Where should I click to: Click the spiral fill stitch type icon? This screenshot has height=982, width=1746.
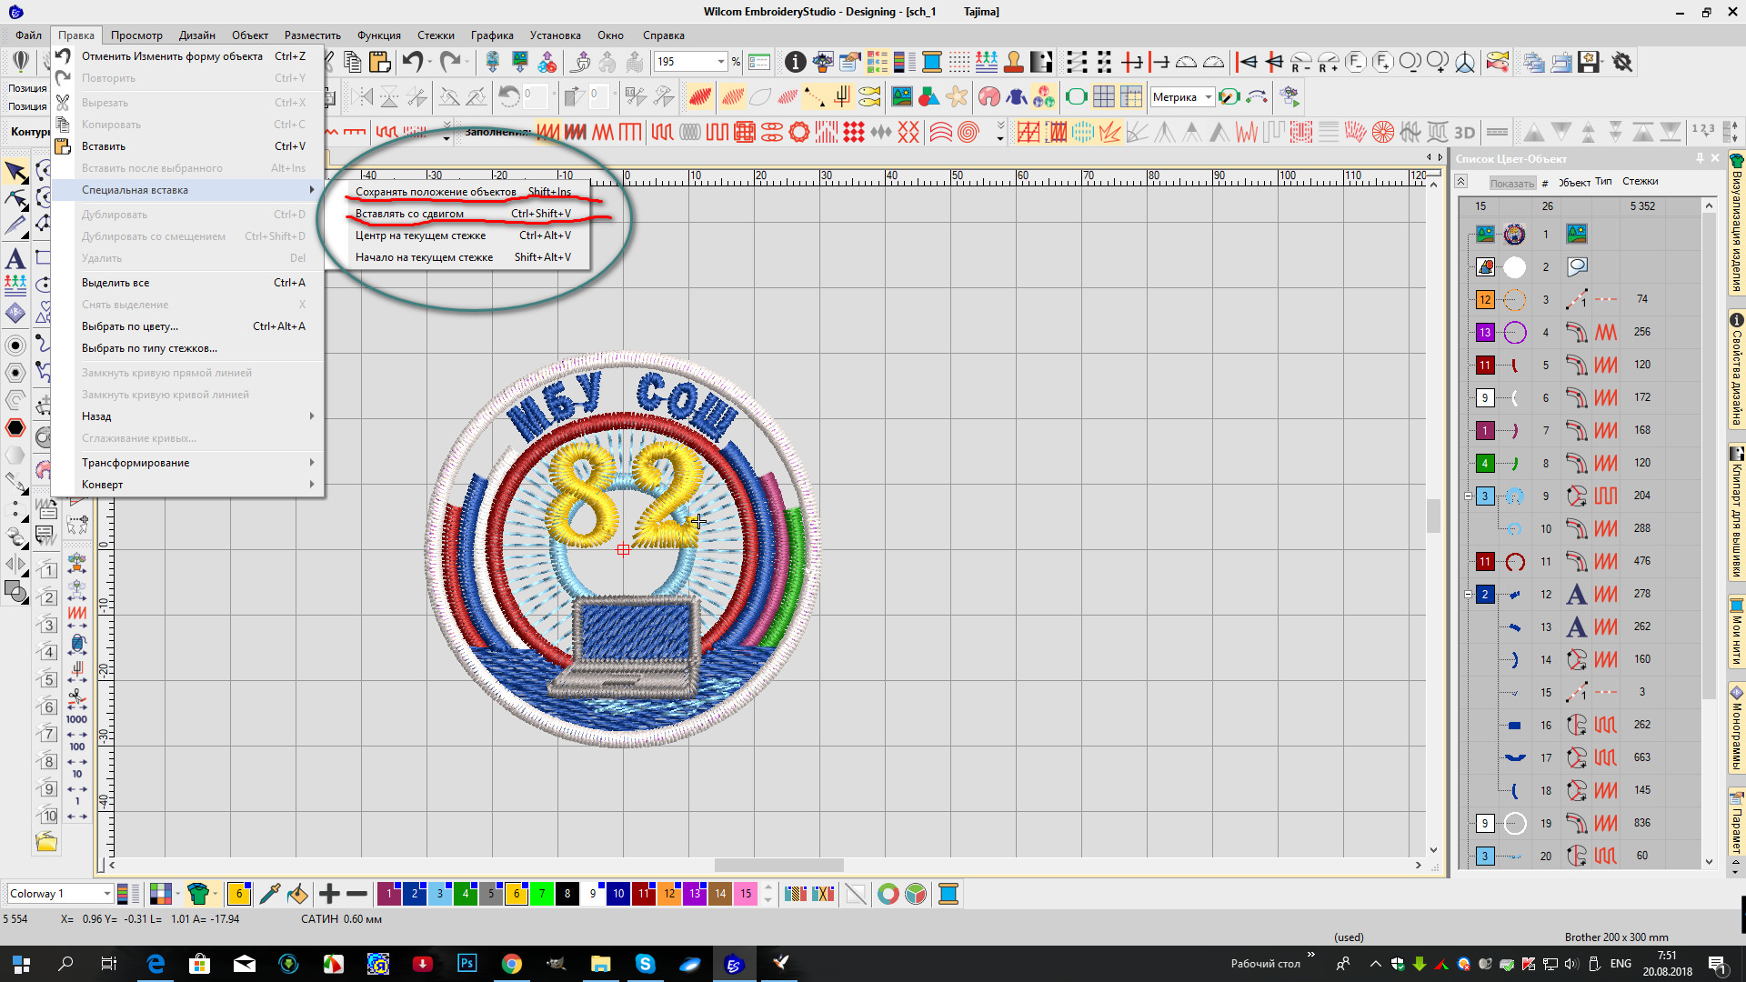coord(968,133)
